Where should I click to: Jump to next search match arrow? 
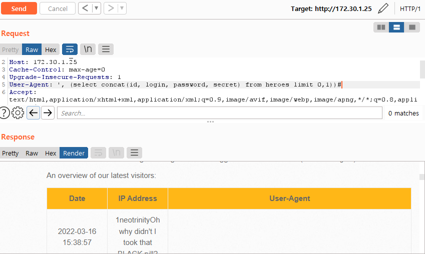tap(48, 112)
